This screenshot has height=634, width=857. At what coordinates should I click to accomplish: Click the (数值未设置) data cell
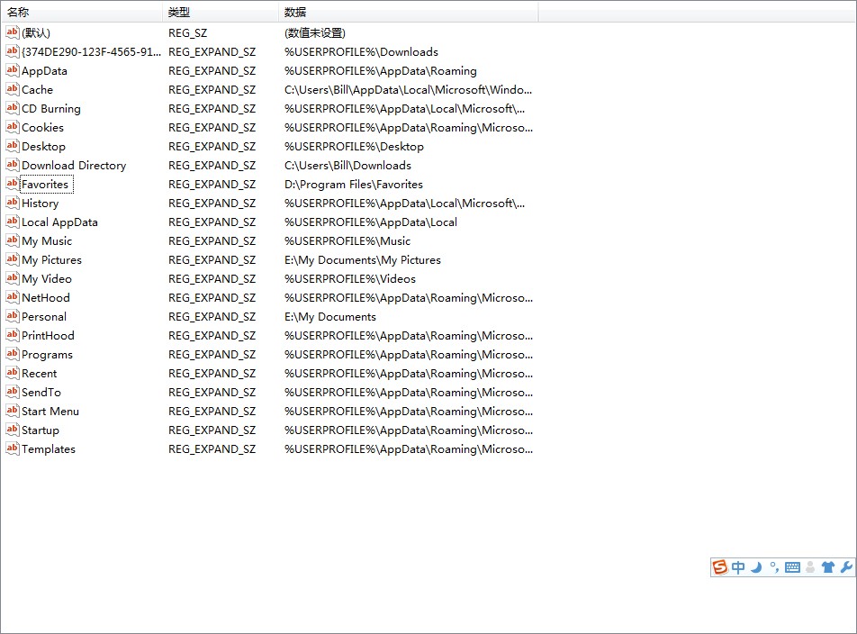tap(315, 32)
